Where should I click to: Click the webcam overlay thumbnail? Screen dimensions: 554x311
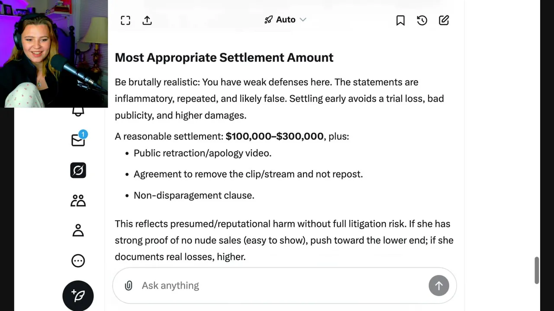click(54, 54)
